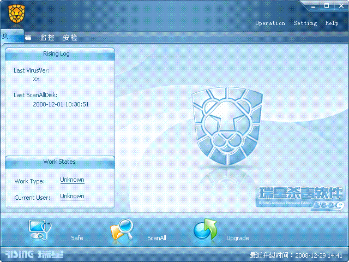
Task: Click the Work States panel header
Action: coord(60,162)
